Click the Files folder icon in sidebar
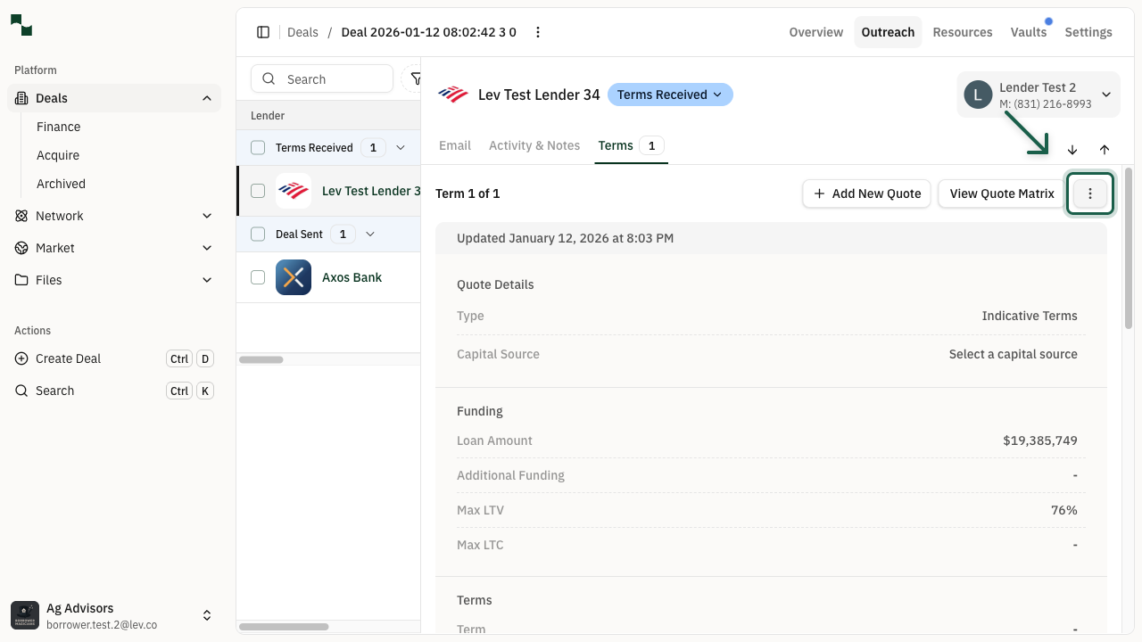This screenshot has width=1142, height=642. 21,280
